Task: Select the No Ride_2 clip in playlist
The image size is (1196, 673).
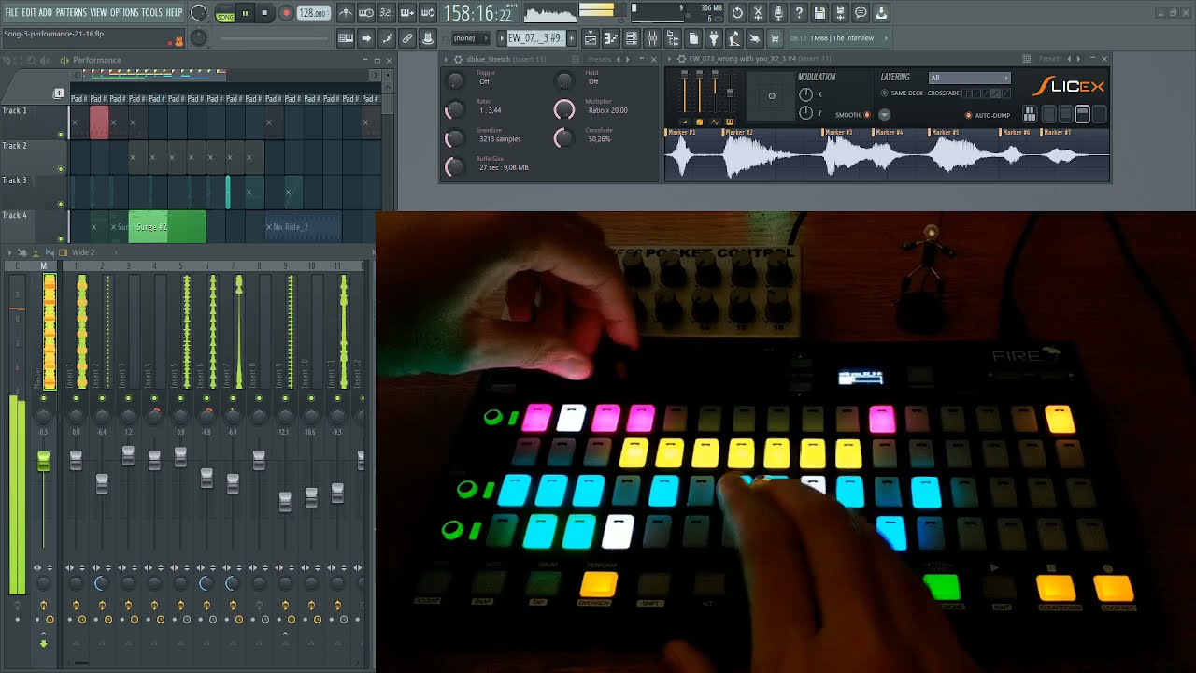Action: pyautogui.click(x=303, y=227)
